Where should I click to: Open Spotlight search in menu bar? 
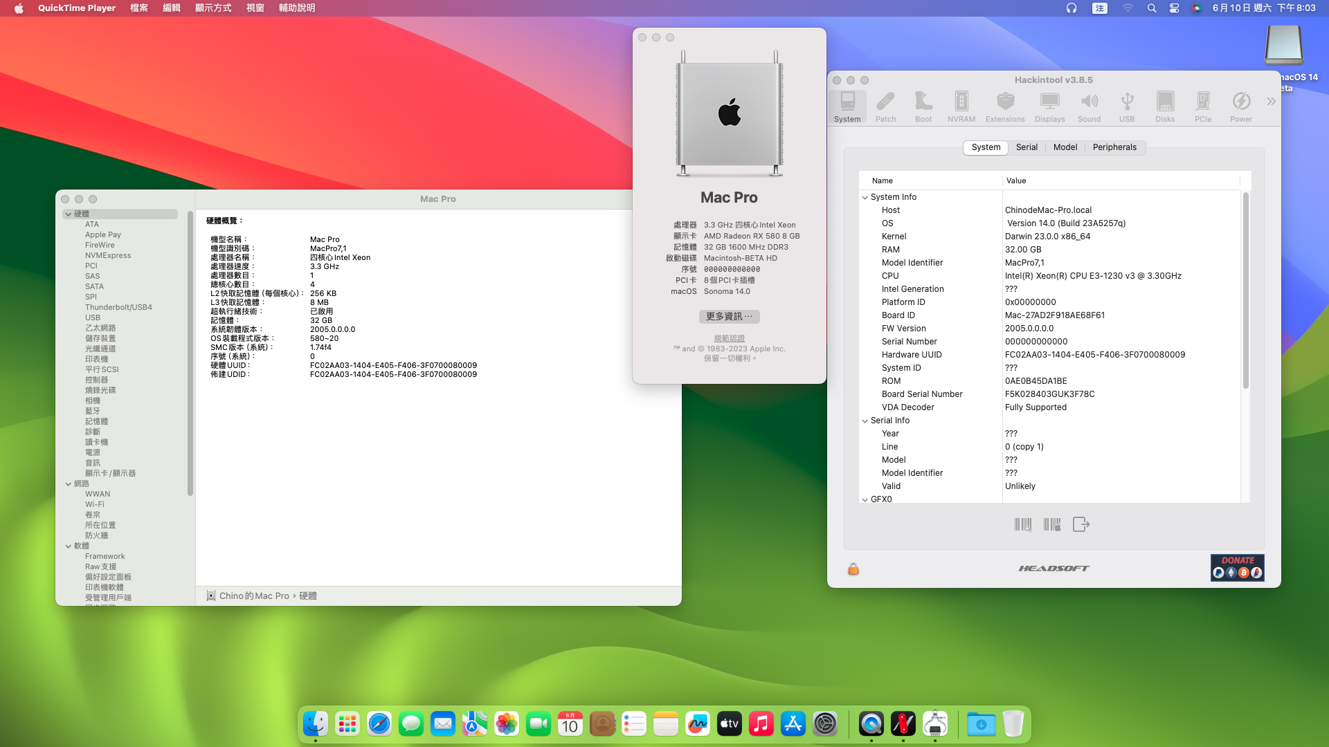(x=1152, y=8)
